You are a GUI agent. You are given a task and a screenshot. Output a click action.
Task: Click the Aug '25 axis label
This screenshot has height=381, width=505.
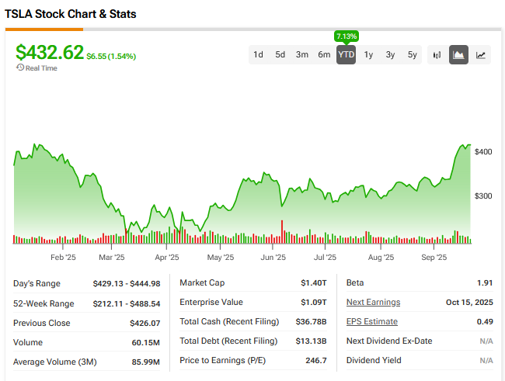point(381,257)
